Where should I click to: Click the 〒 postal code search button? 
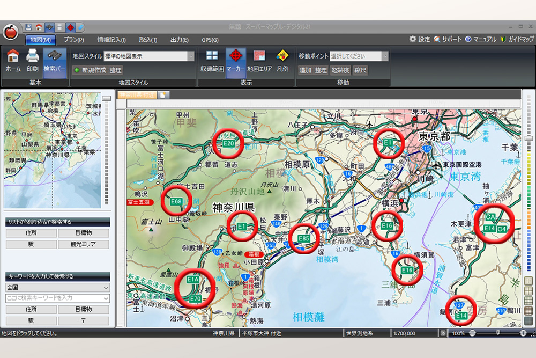tap(84, 320)
